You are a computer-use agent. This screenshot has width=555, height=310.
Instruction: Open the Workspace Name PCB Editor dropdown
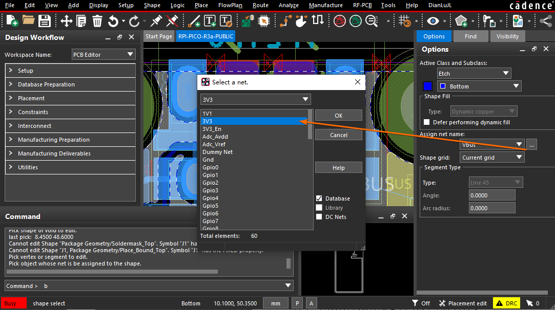104,54
